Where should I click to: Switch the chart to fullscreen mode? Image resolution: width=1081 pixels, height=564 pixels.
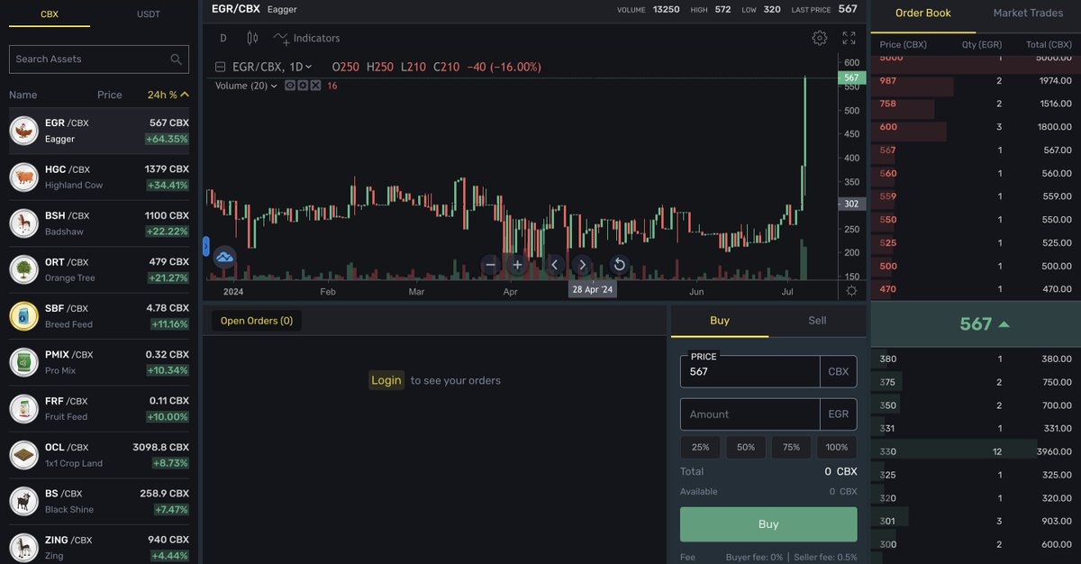coord(849,38)
